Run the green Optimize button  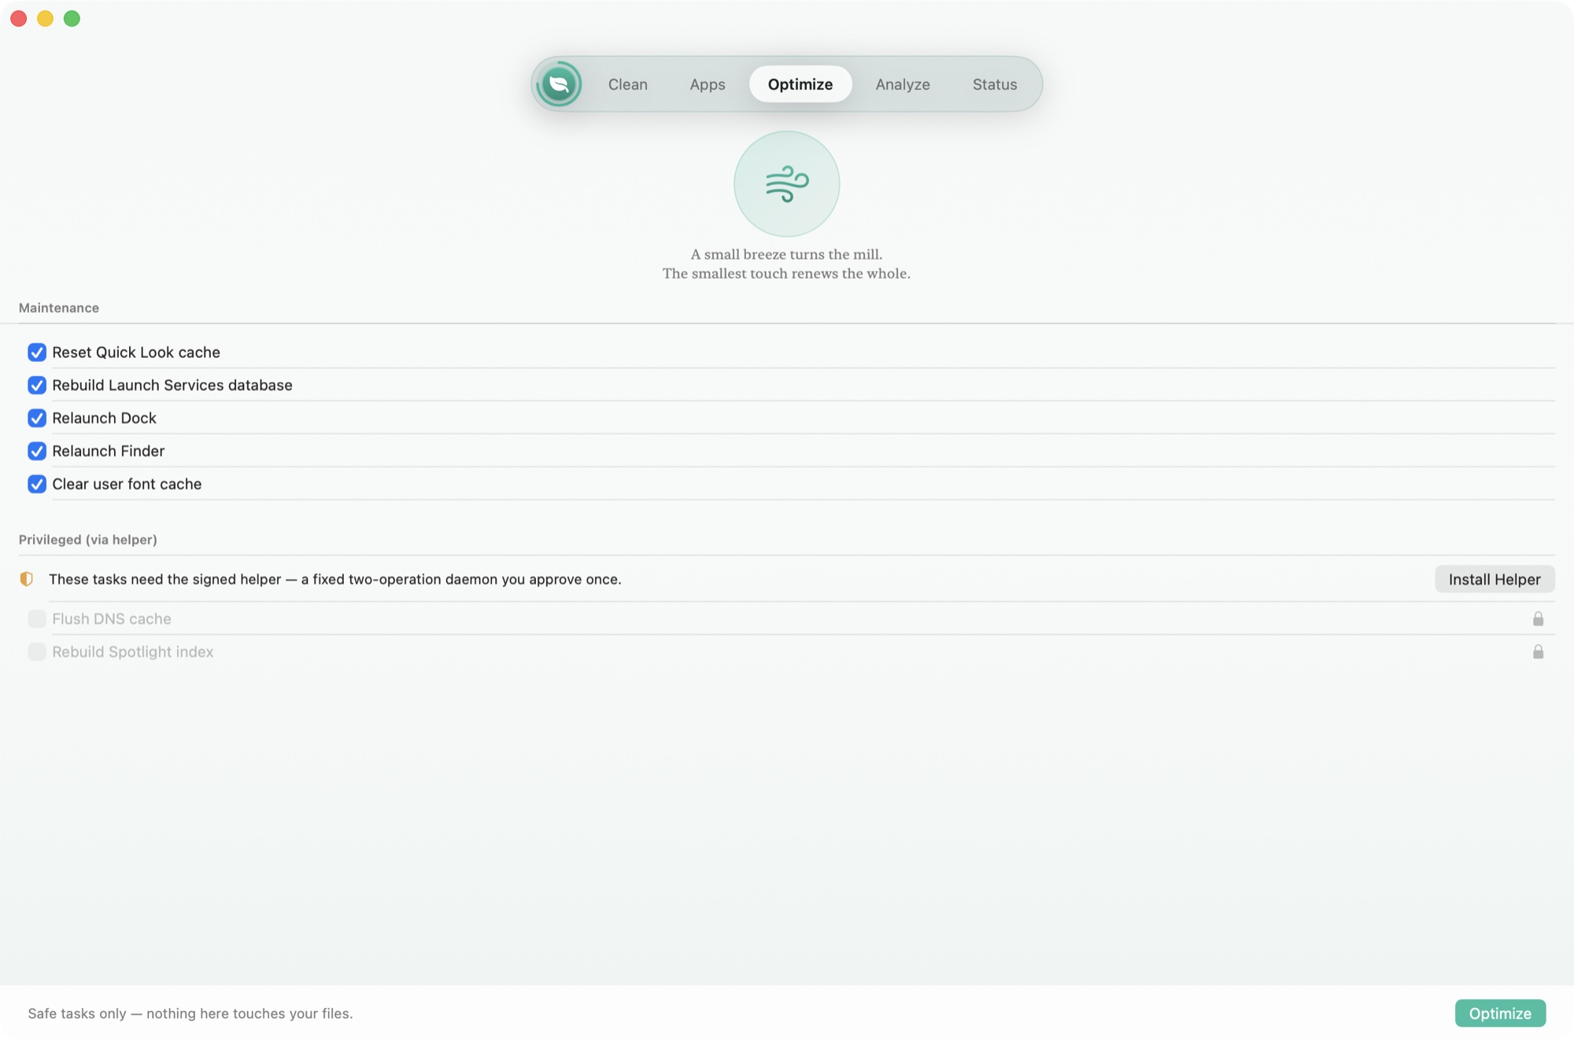point(1500,1013)
